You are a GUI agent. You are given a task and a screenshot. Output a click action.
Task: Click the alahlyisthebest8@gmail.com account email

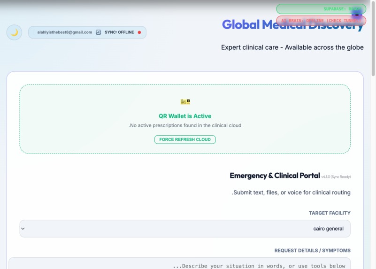point(64,32)
